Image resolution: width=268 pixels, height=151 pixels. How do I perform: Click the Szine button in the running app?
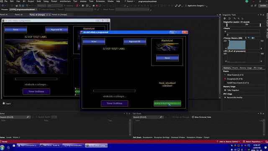(94, 42)
